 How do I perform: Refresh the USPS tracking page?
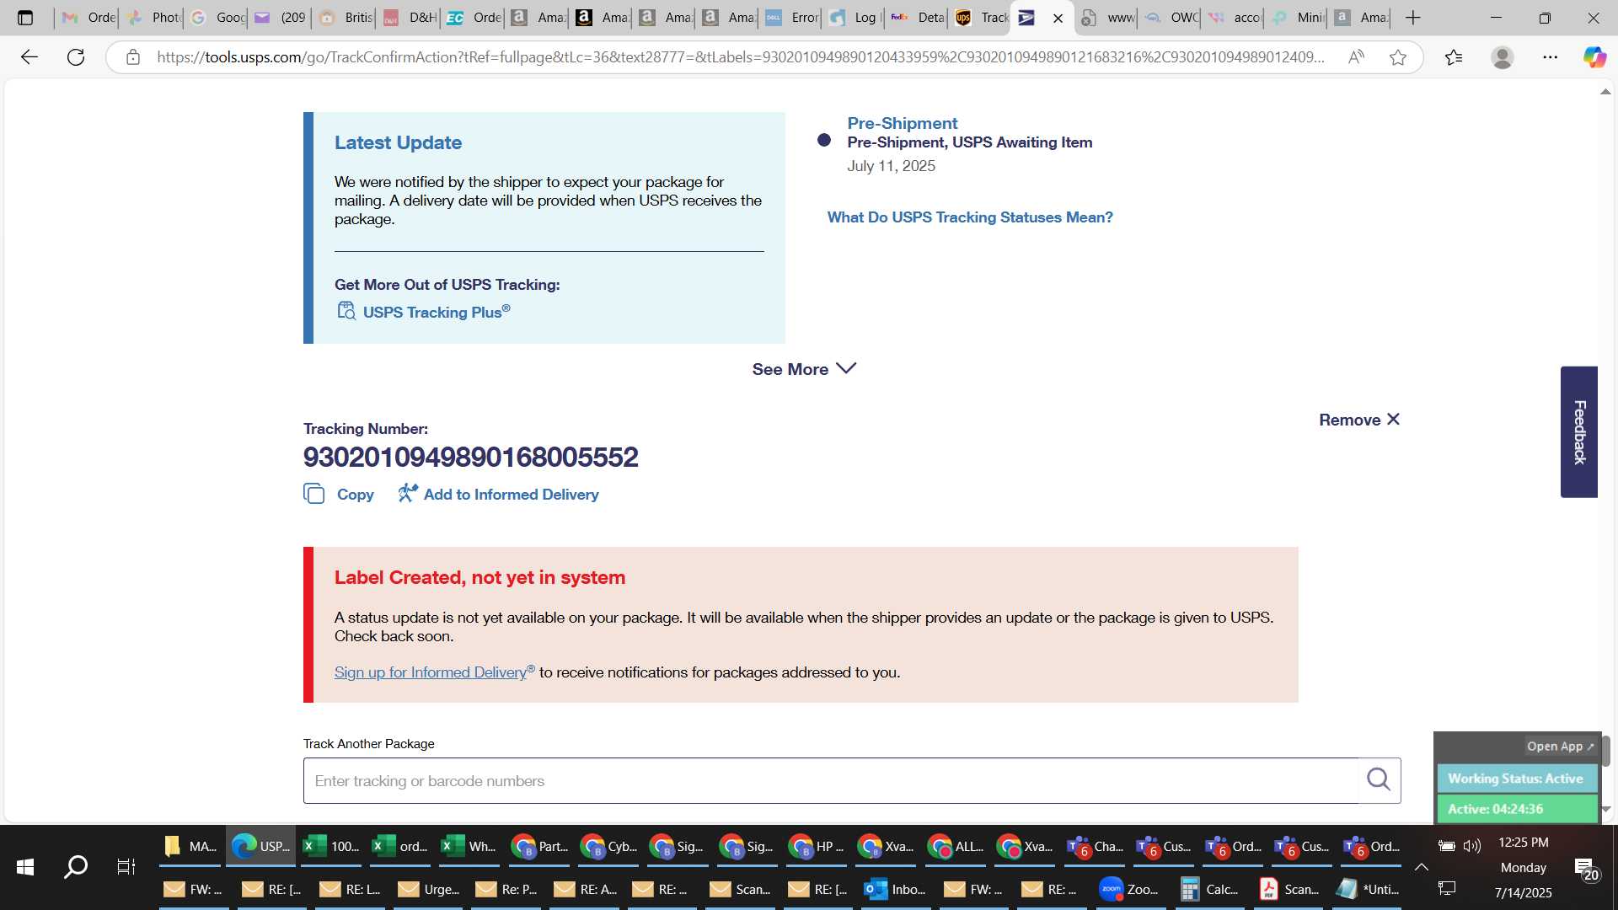(x=76, y=57)
